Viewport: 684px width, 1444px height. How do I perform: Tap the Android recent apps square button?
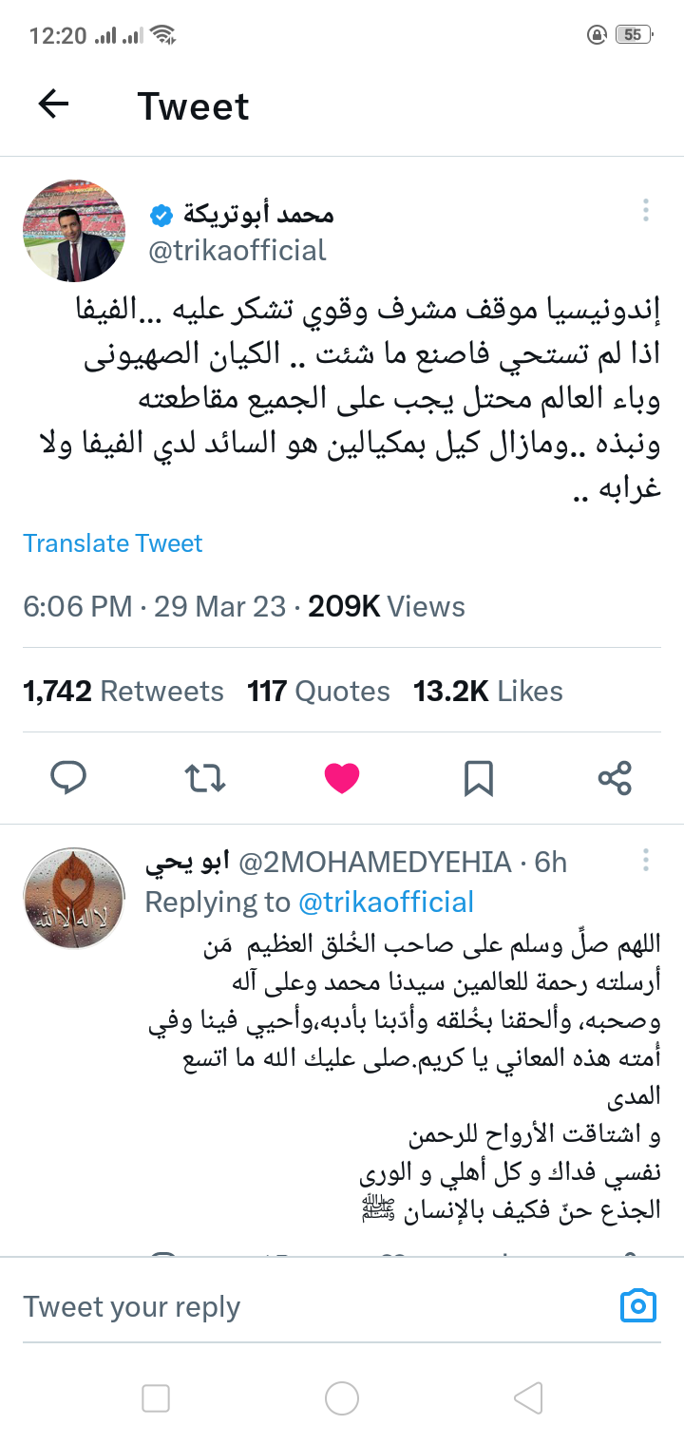click(x=156, y=1397)
